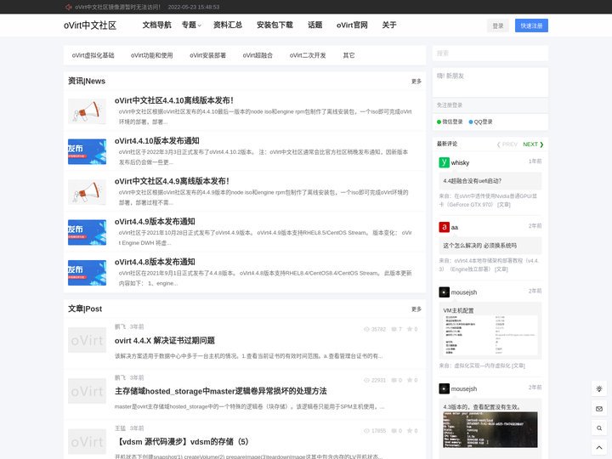Click star icon on vdsm storage post
This screenshot has width=612, height=459.
[410, 430]
